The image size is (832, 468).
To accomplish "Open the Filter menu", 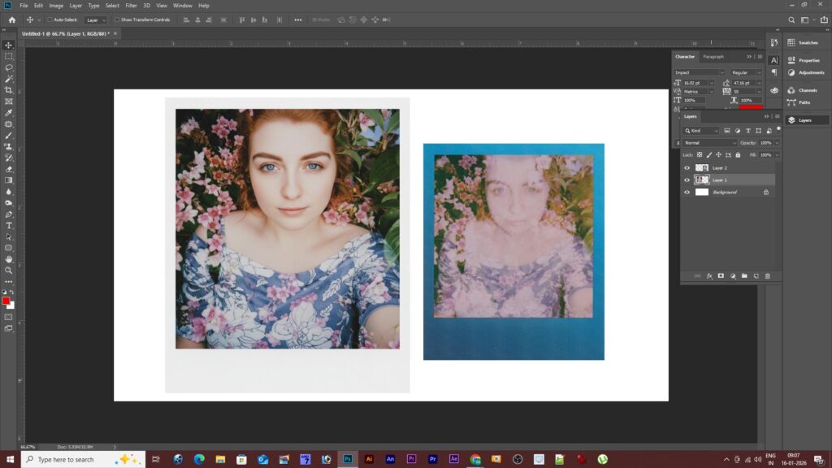I will 131,6.
